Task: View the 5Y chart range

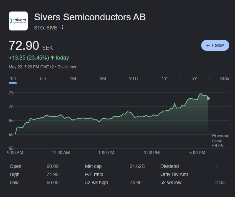Action: coord(194,79)
